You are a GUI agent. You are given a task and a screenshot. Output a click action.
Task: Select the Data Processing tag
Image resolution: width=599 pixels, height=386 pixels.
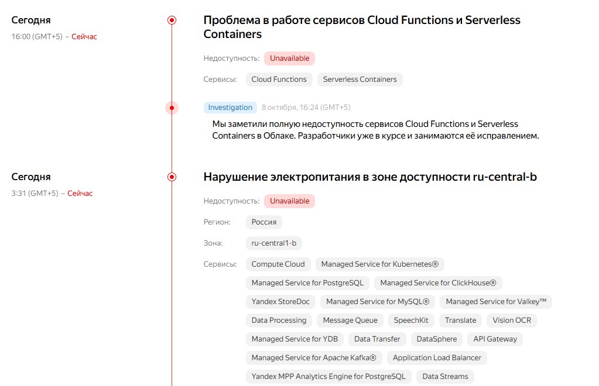tap(279, 320)
